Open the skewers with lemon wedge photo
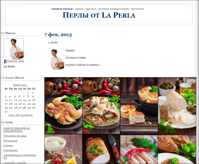This screenshot has height=164, width=199. [63, 149]
